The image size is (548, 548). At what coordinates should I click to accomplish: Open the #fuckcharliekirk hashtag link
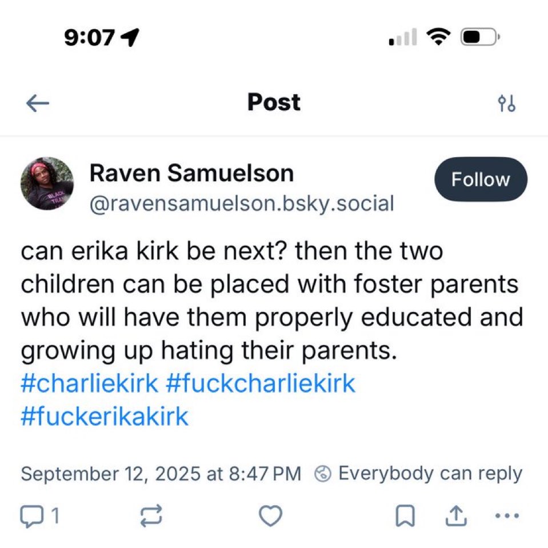261,383
